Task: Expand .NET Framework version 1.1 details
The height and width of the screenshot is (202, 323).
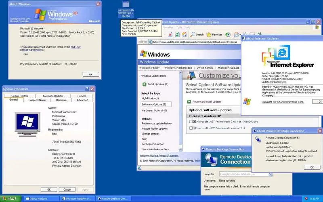Action: 195,128
